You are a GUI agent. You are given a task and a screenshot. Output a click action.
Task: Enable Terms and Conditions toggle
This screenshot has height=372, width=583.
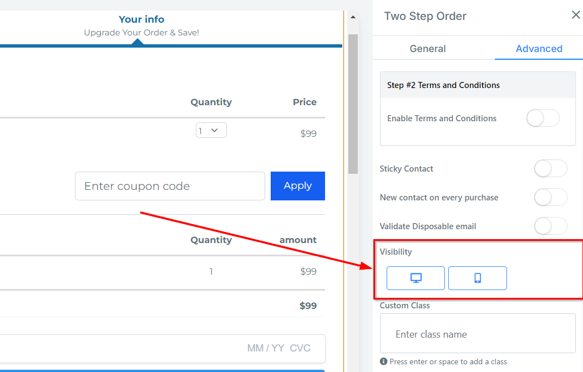(543, 118)
